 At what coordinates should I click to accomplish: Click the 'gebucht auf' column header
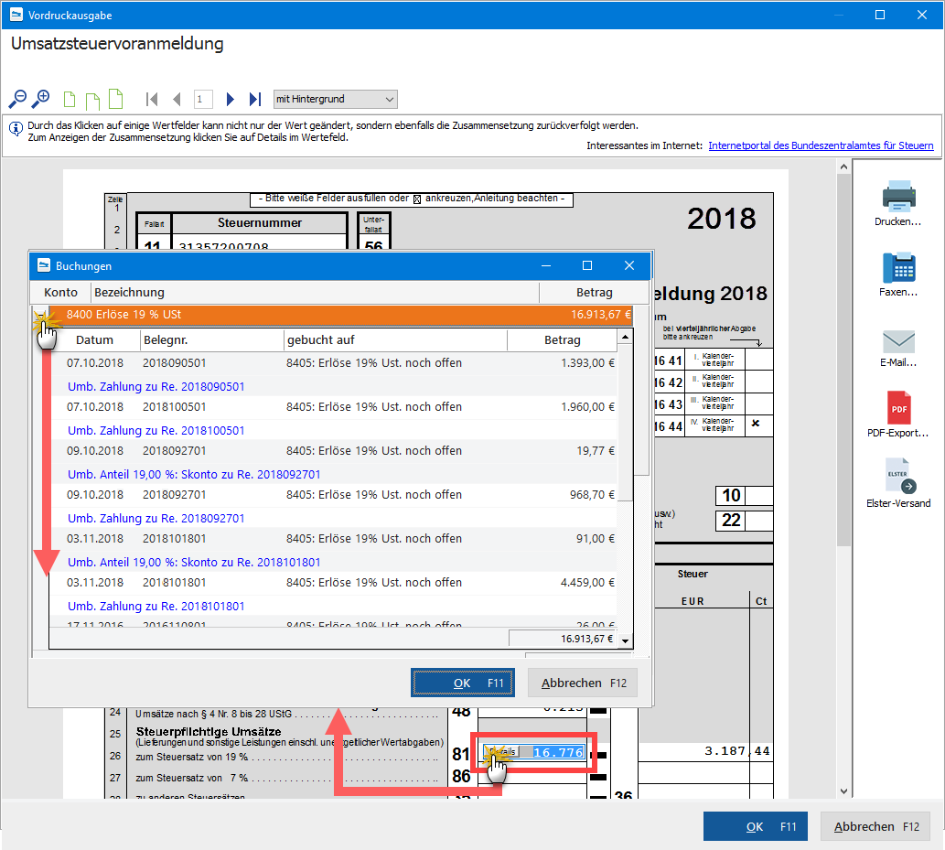pyautogui.click(x=395, y=340)
